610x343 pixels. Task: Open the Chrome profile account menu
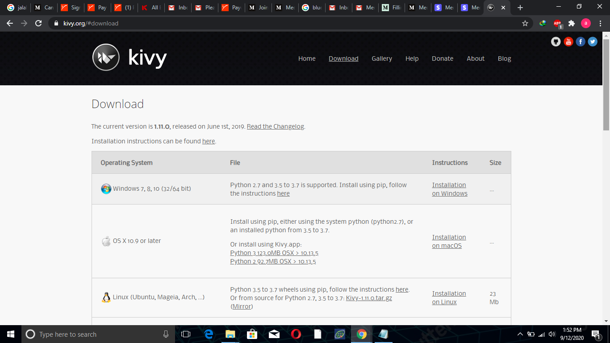585,23
